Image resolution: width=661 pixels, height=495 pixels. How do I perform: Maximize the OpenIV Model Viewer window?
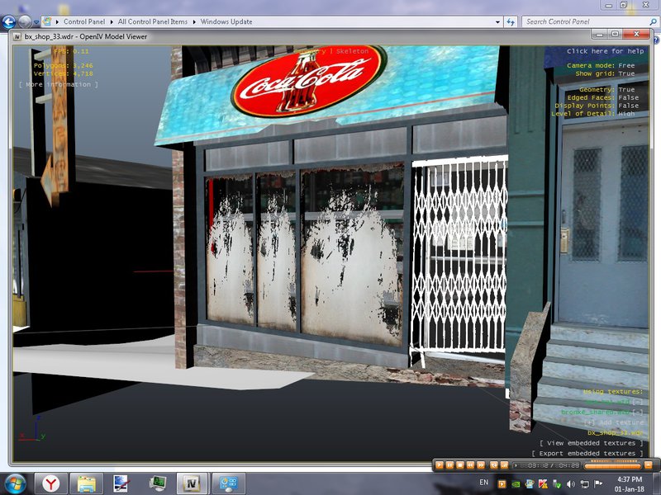pos(615,34)
